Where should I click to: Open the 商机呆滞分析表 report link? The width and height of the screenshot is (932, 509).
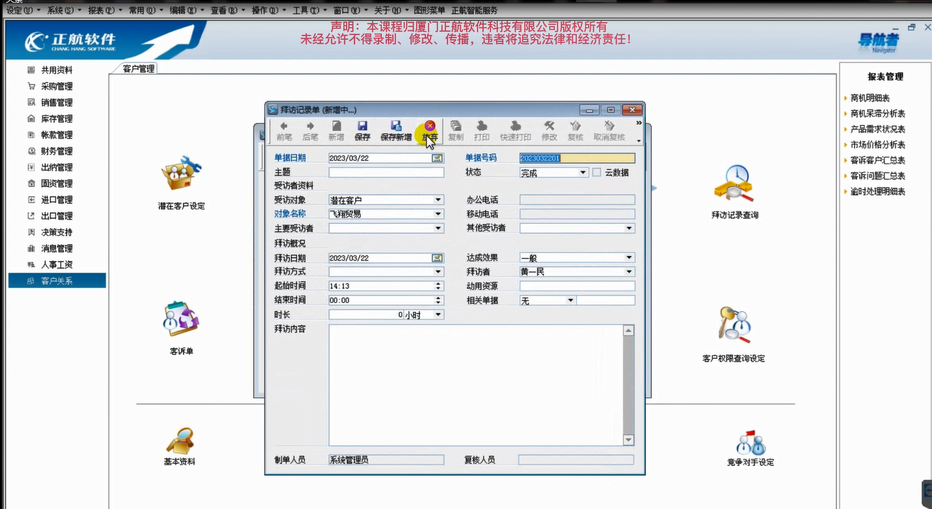pyautogui.click(x=877, y=114)
